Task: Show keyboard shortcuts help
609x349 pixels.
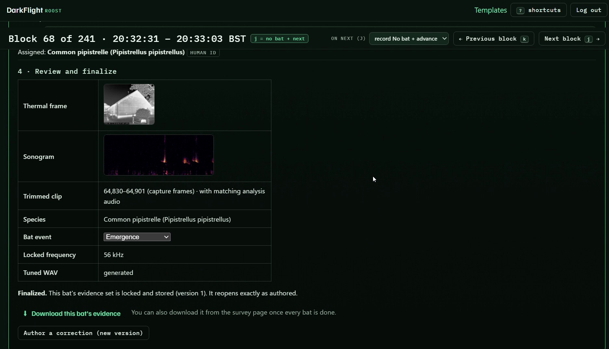Action: click(538, 10)
